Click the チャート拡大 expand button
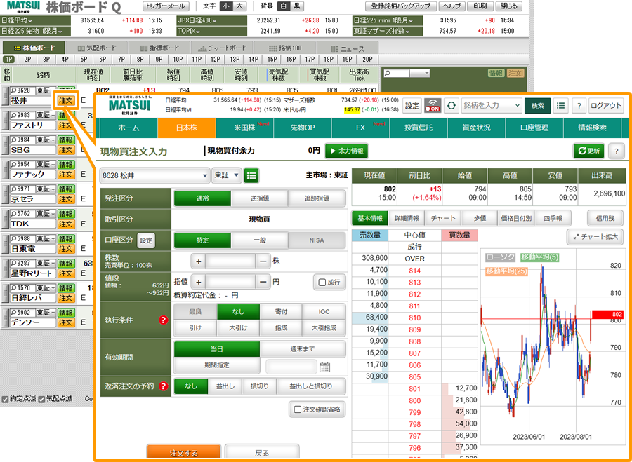632x462 pixels. [594, 238]
